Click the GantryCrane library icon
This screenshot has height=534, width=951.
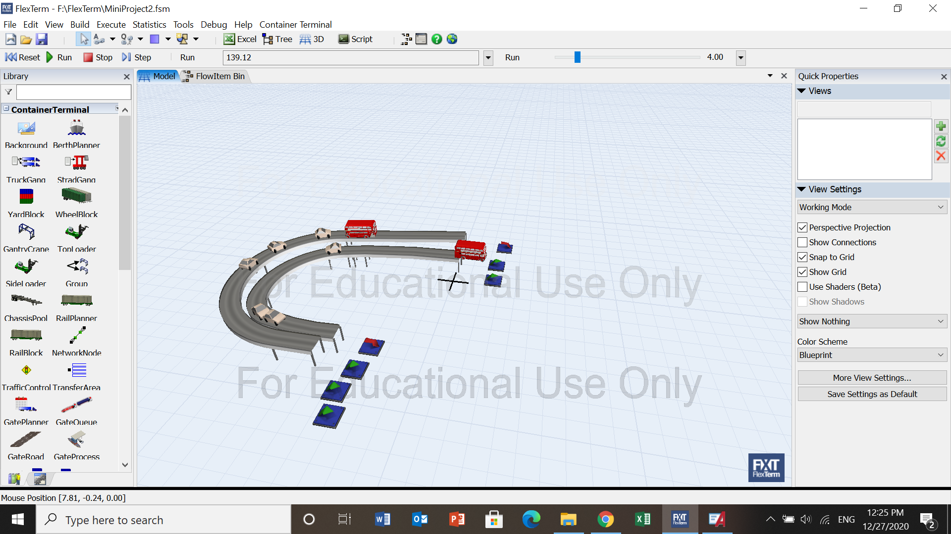tap(26, 231)
